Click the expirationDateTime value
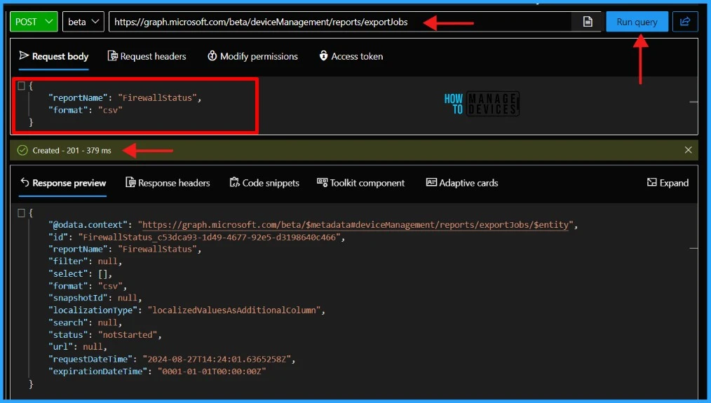 pyautogui.click(x=212, y=371)
